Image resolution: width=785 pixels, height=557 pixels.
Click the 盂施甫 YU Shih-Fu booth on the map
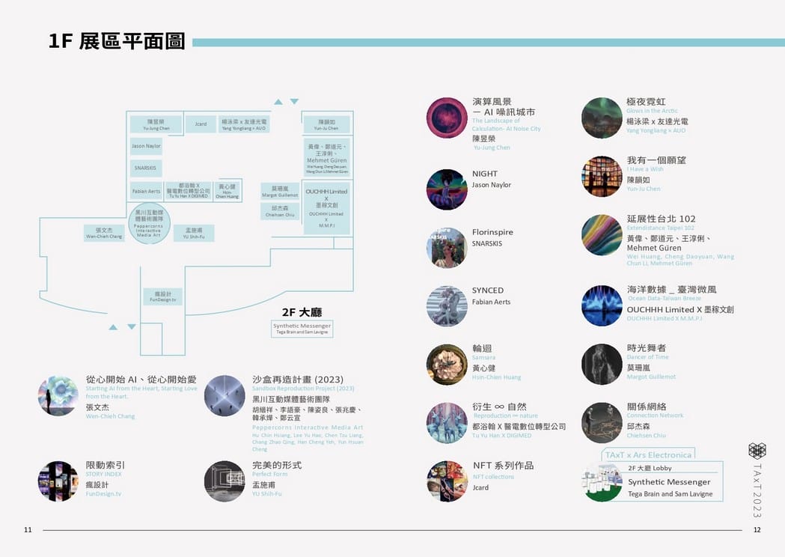coord(194,233)
